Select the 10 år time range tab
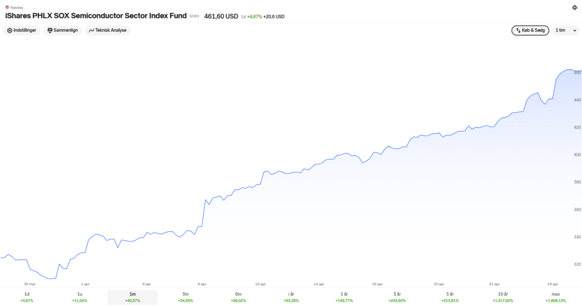This screenshot has width=582, height=307. [502, 297]
